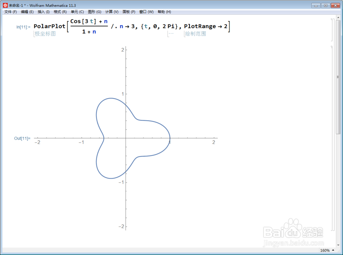Viewport: 343px width, 255px height.
Task: Open the 面板 (P) menu
Action: pyautogui.click(x=129, y=12)
